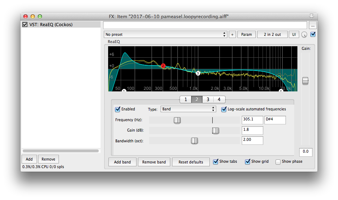Click the UI button
338x200 pixels.
(294, 35)
